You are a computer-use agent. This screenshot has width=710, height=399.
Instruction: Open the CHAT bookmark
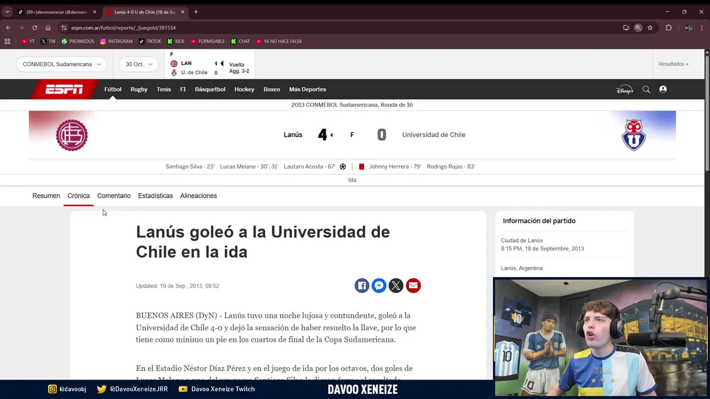[x=240, y=41]
